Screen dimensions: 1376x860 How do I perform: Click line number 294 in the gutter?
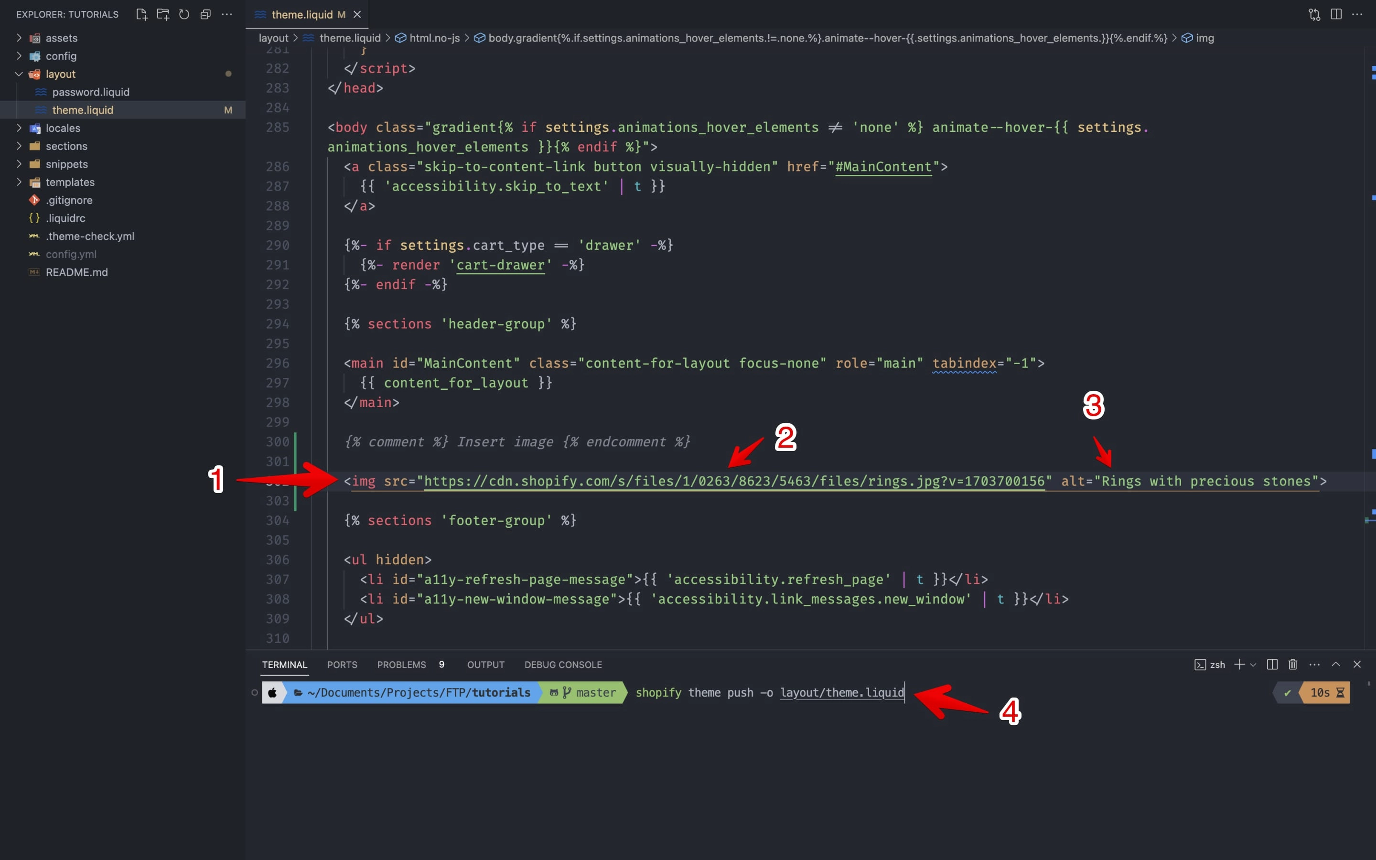(x=278, y=323)
